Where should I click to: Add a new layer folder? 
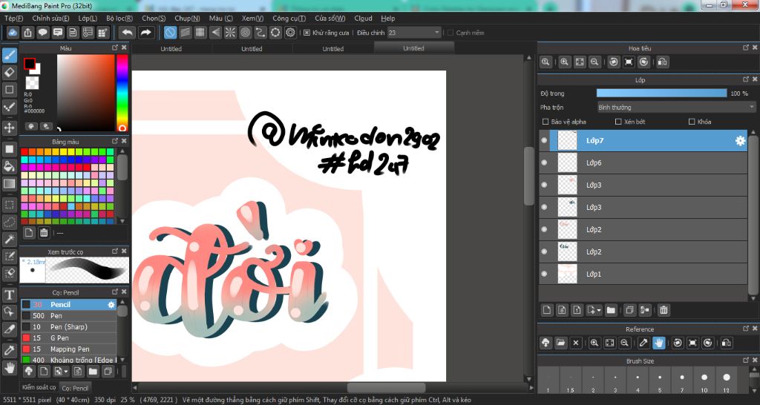pyautogui.click(x=611, y=310)
